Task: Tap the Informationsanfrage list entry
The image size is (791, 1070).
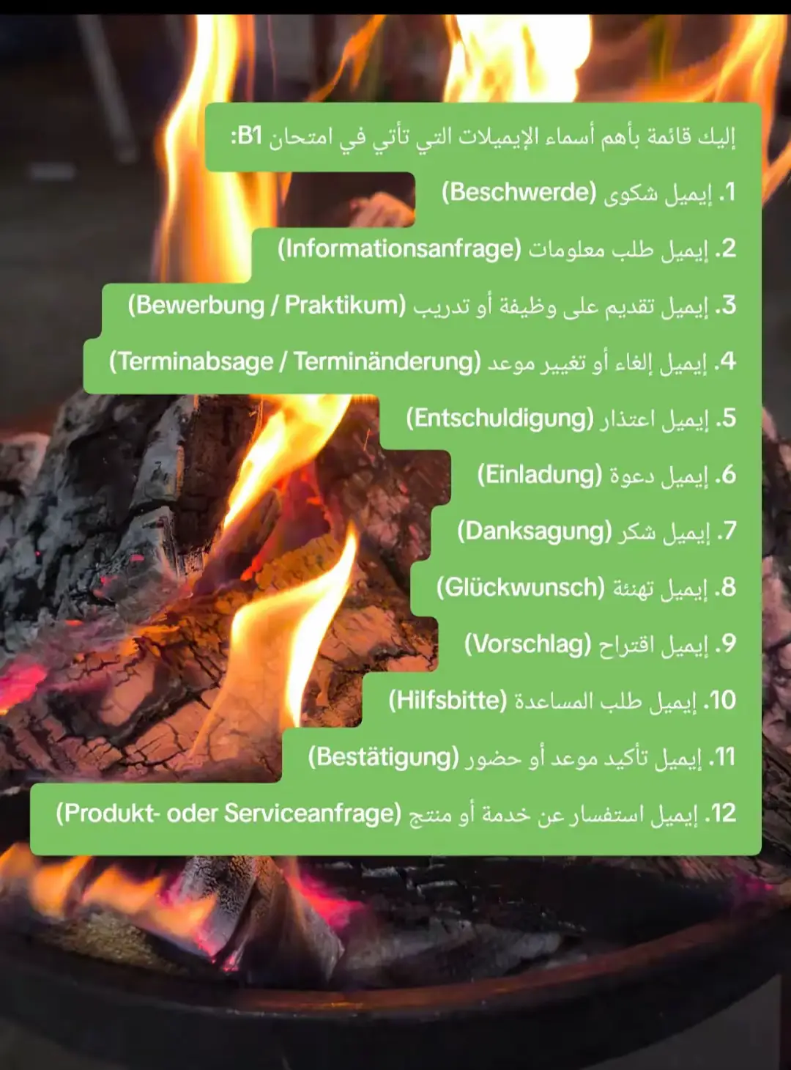Action: [x=507, y=249]
